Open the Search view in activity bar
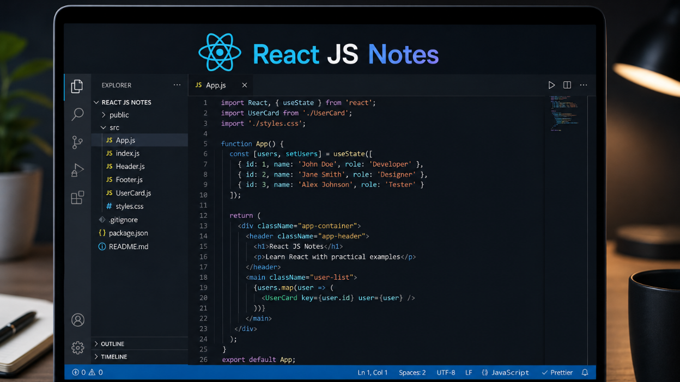Screen dimensions: 680x382 tap(77, 114)
